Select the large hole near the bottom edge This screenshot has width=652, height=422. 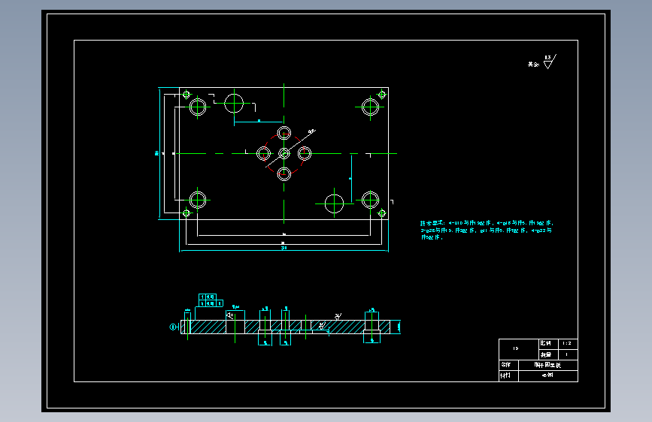tap(335, 204)
